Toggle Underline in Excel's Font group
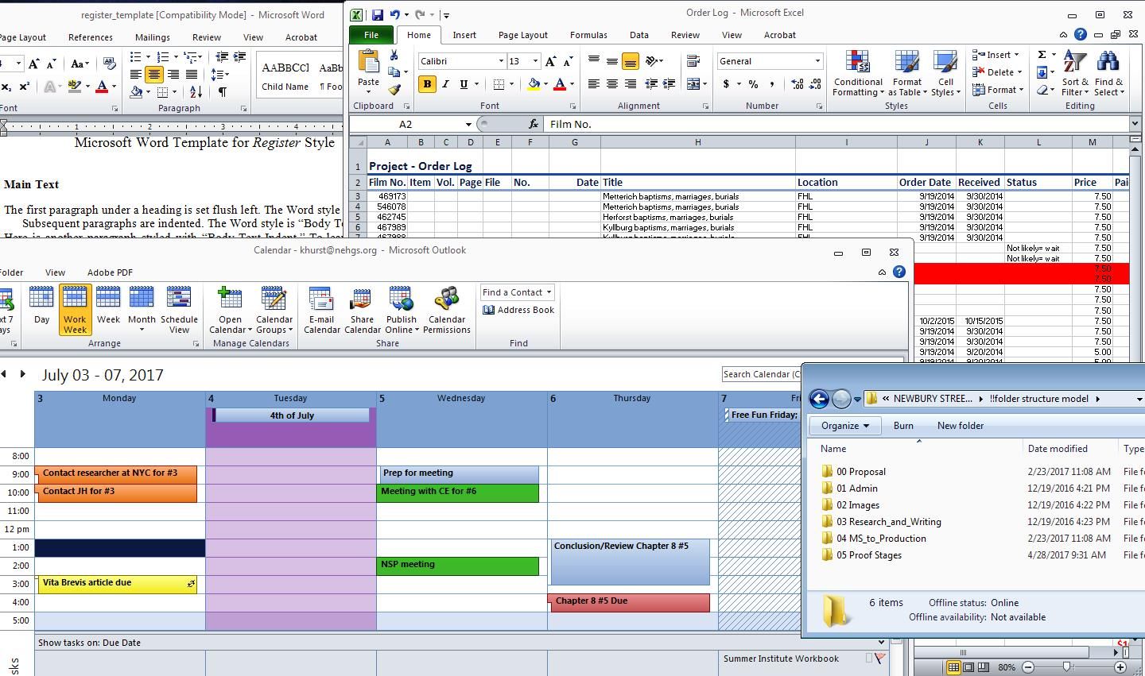This screenshot has width=1145, height=676. (464, 84)
